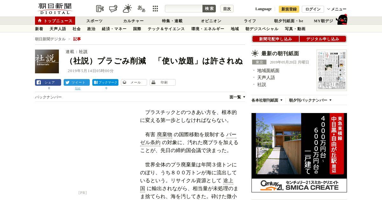Click 廃棄物 keyword link in article
Image resolution: width=382 pixels, height=200 pixels.
(x=165, y=135)
